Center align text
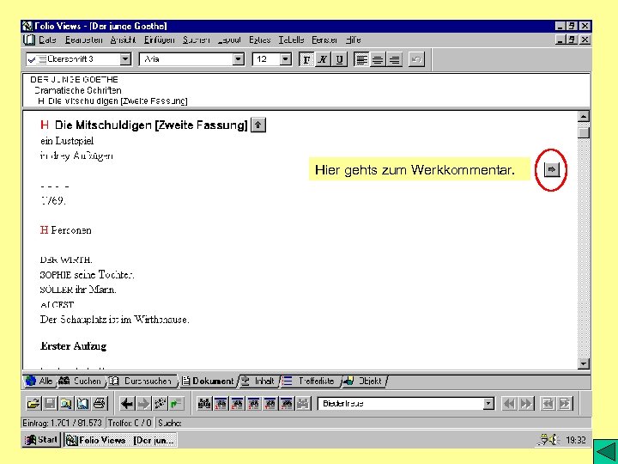Viewport: 618px width, 464px height. (x=378, y=59)
